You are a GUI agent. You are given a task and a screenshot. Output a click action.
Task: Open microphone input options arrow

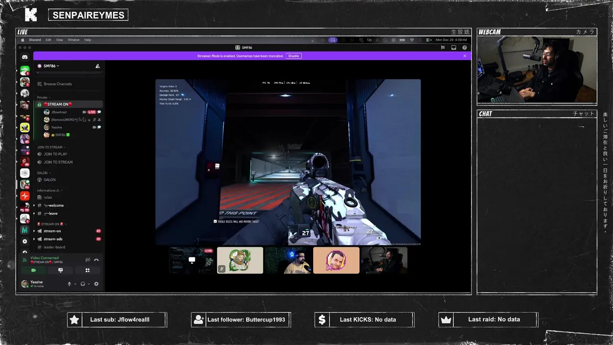tap(75, 284)
